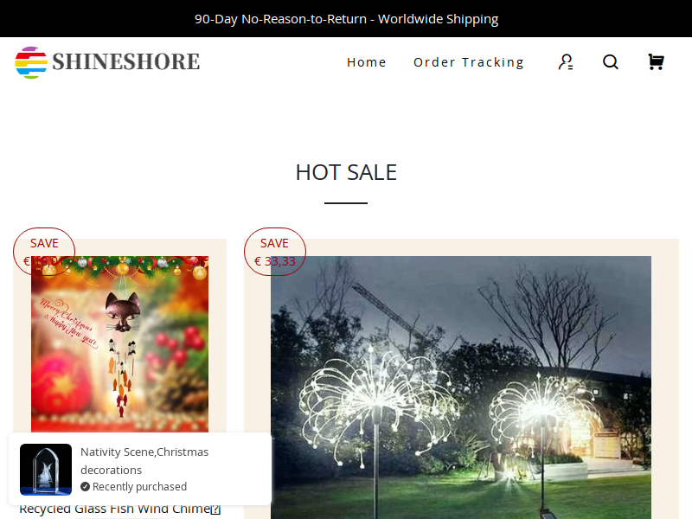This screenshot has height=519, width=692.
Task: Click the HOT SALE section heading
Action: [x=346, y=172]
